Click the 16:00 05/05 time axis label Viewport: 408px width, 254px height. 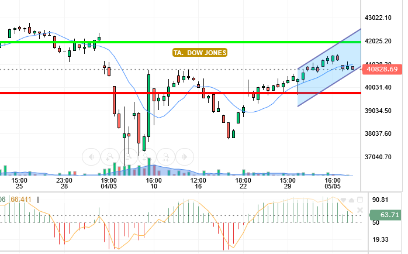tap(333, 183)
